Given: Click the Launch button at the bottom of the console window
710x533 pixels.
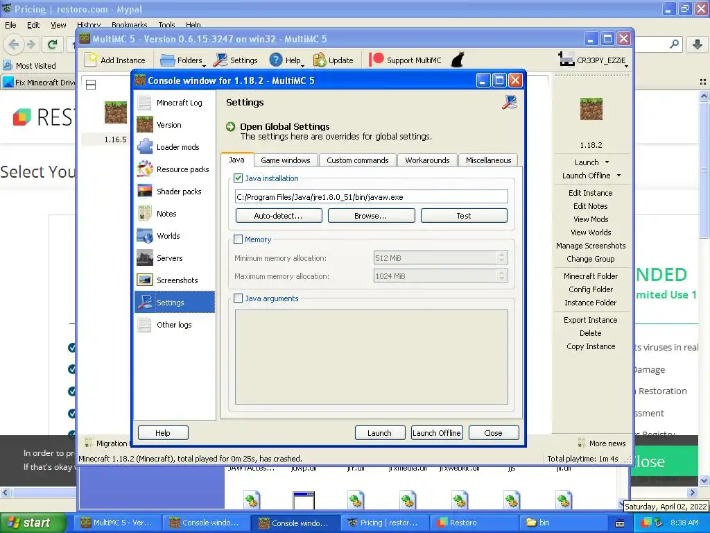Looking at the screenshot, I should [x=379, y=433].
